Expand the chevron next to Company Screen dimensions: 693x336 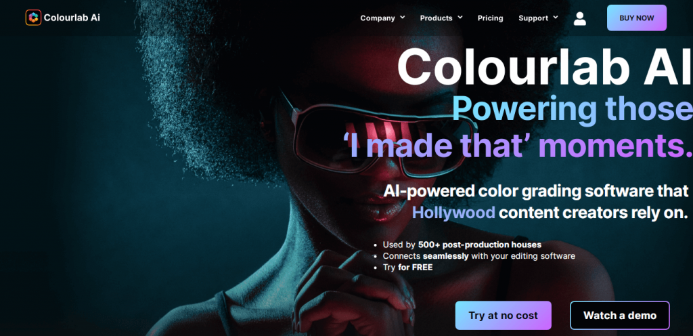tap(402, 17)
